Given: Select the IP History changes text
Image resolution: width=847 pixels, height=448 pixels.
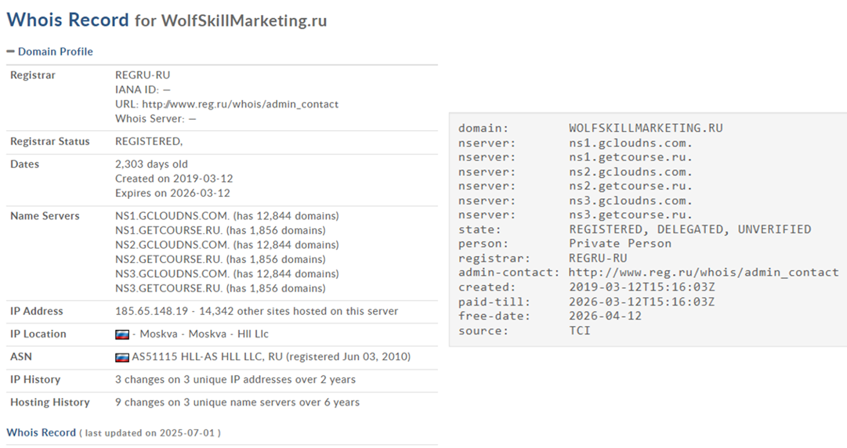Looking at the screenshot, I should point(235,379).
